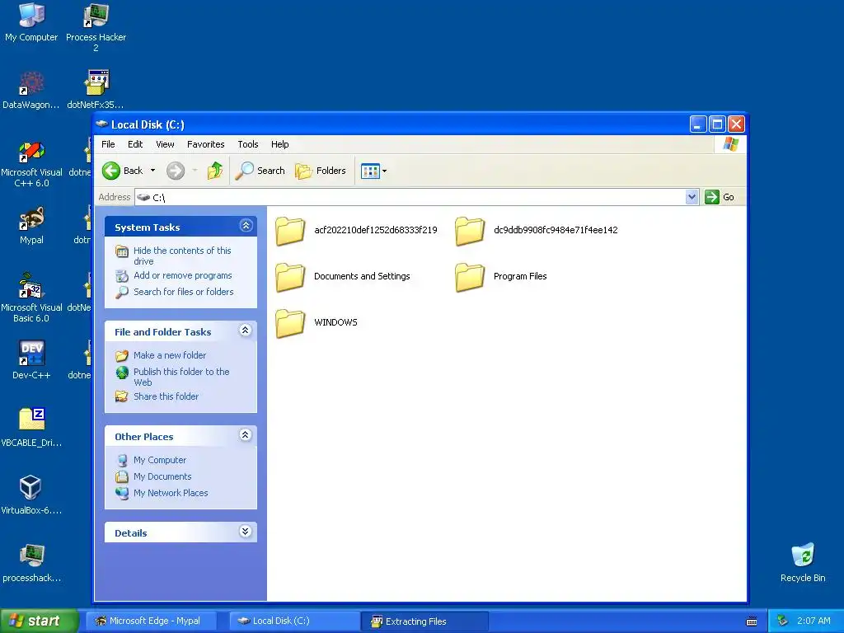Select the DataWagon desktop shortcut
844x633 pixels.
pyautogui.click(x=31, y=83)
